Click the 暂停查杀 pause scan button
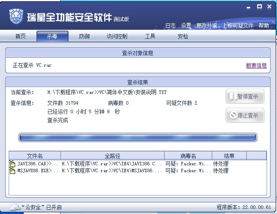This screenshot has height=214, width=277. pyautogui.click(x=245, y=96)
